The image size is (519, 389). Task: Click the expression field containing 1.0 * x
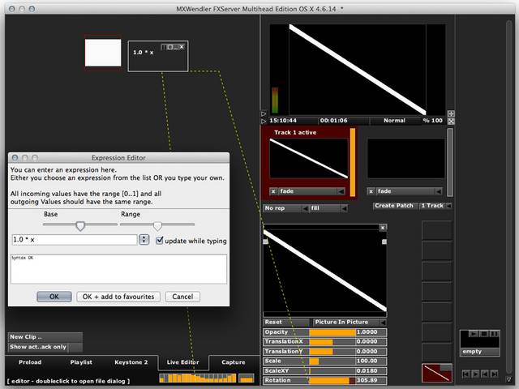coord(75,240)
